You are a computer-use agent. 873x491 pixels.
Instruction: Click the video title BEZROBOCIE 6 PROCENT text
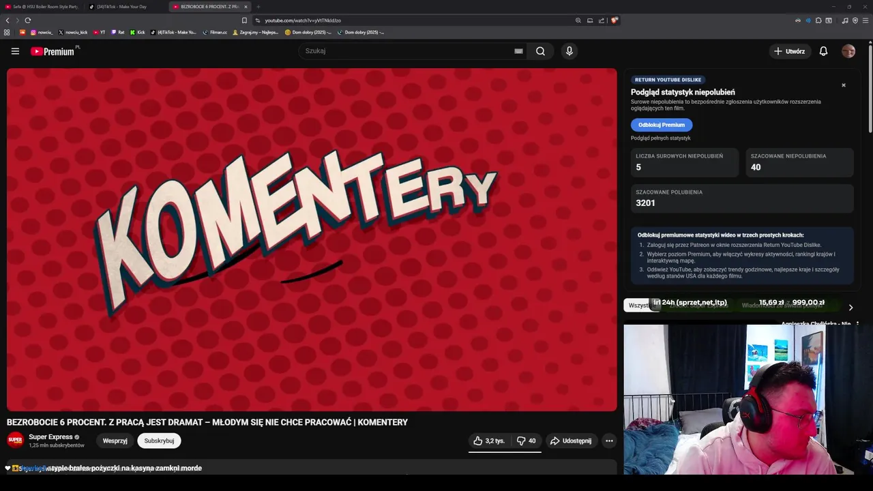[x=207, y=422]
